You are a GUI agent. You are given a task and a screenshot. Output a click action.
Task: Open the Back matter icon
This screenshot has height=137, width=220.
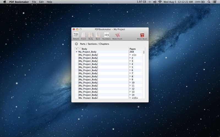pyautogui.click(x=98, y=35)
